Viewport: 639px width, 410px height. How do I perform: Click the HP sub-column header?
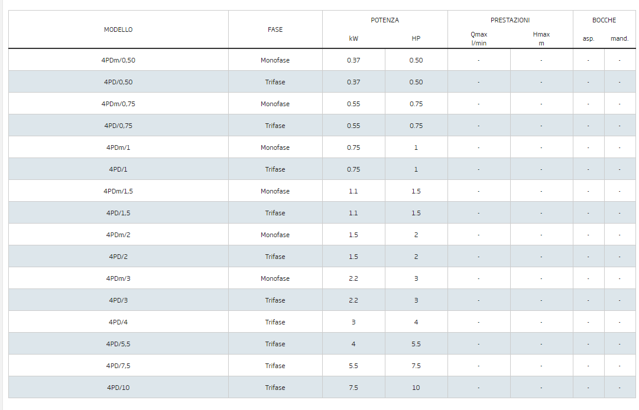[416, 39]
